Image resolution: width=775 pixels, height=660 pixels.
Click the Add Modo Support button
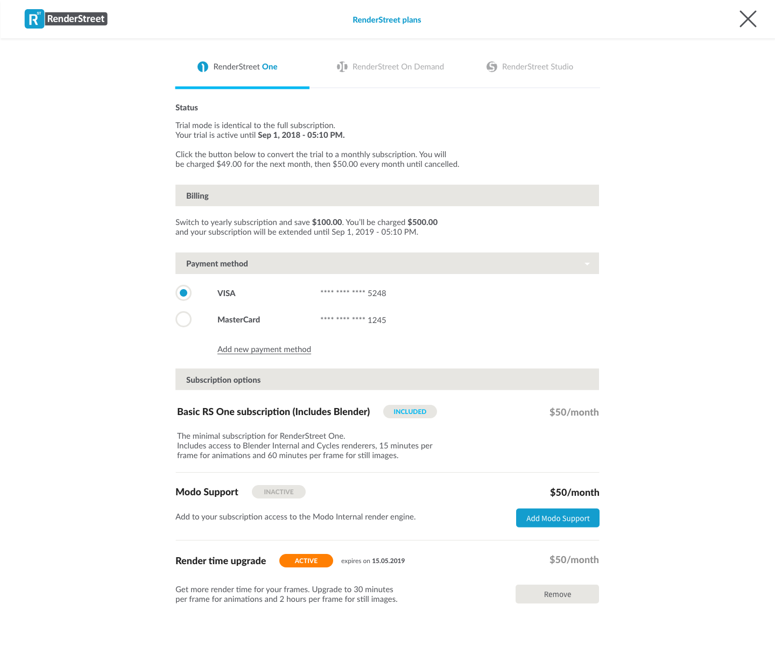[558, 518]
